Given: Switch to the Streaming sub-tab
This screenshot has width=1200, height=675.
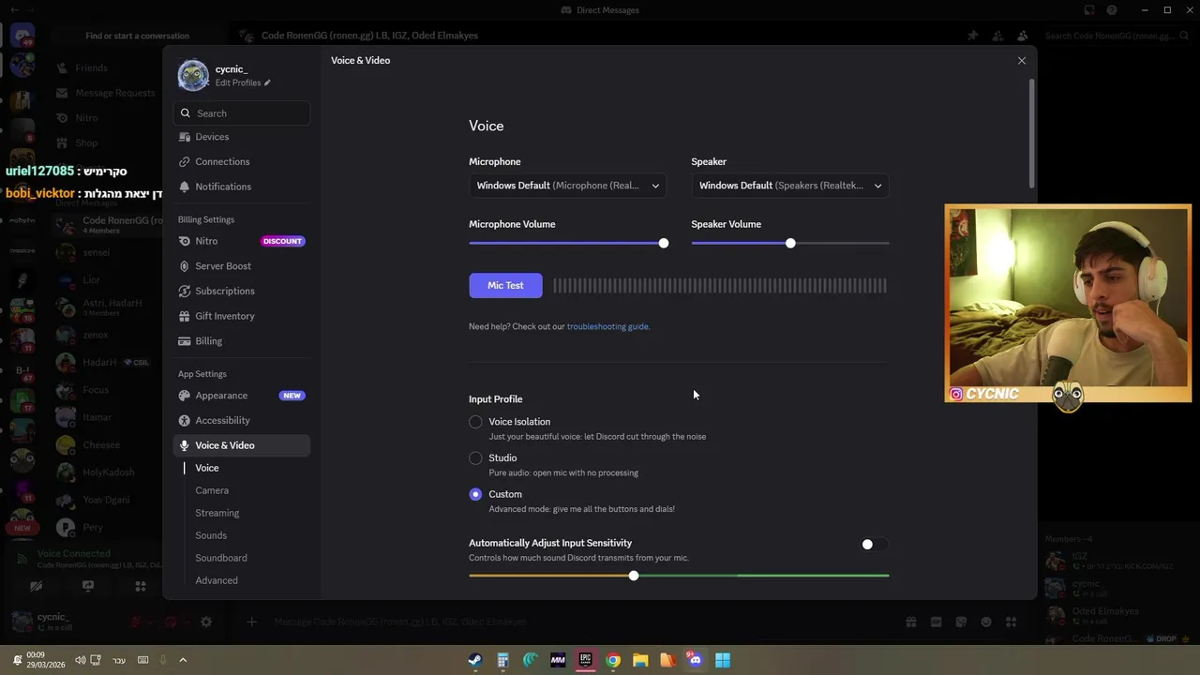Looking at the screenshot, I should 217,513.
